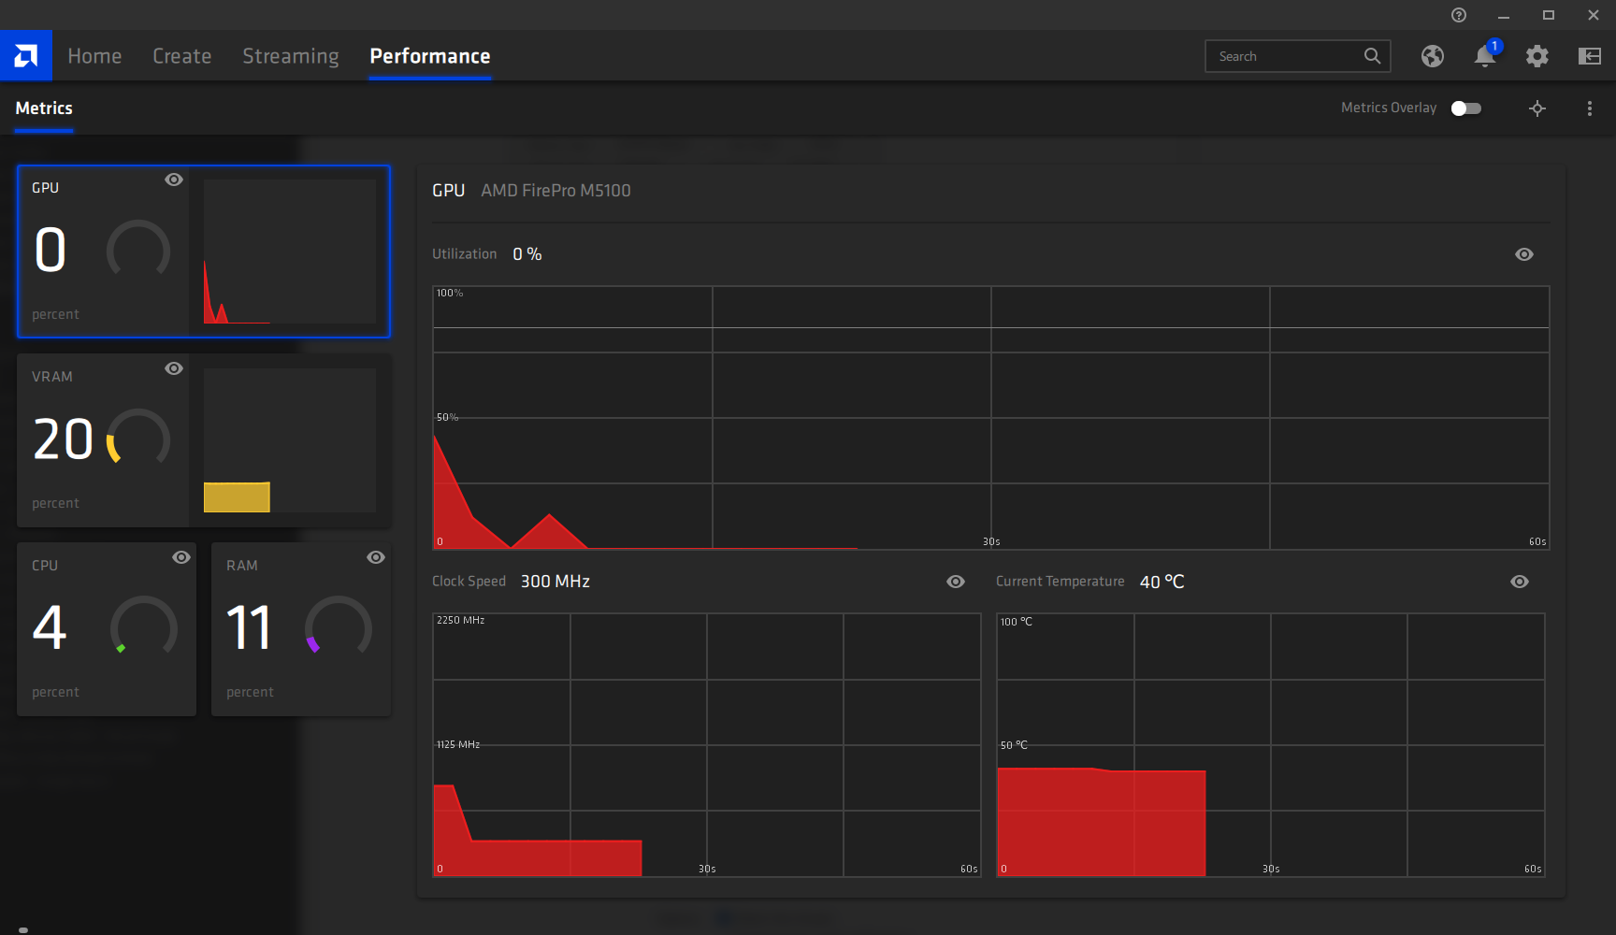The image size is (1616, 935).
Task: Click the CPU green gauge dial
Action: (x=144, y=626)
